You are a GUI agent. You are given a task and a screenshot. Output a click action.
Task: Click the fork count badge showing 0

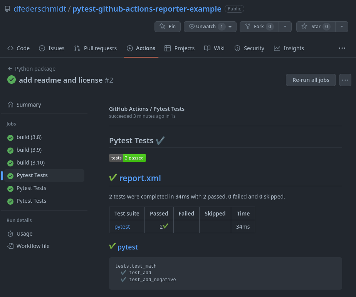(x=270, y=27)
